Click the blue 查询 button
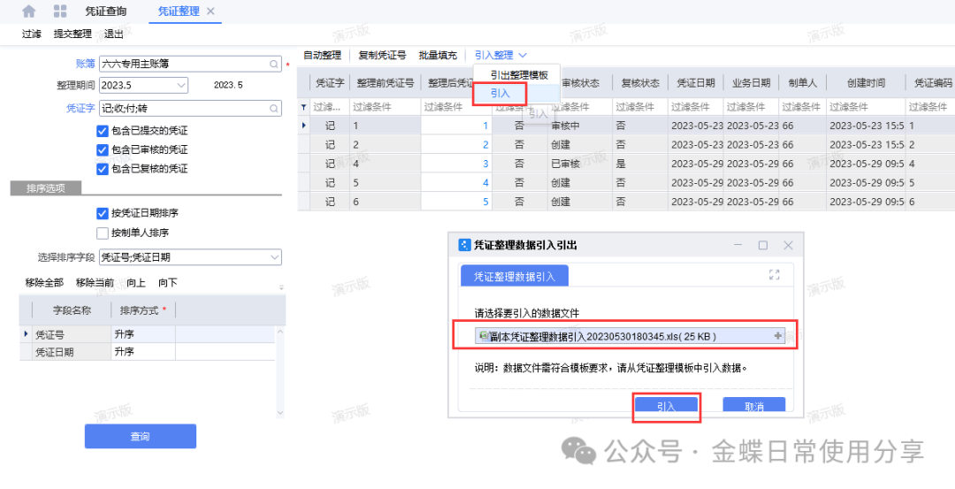 point(140,436)
